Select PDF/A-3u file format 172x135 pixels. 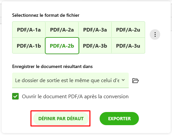click(128, 46)
